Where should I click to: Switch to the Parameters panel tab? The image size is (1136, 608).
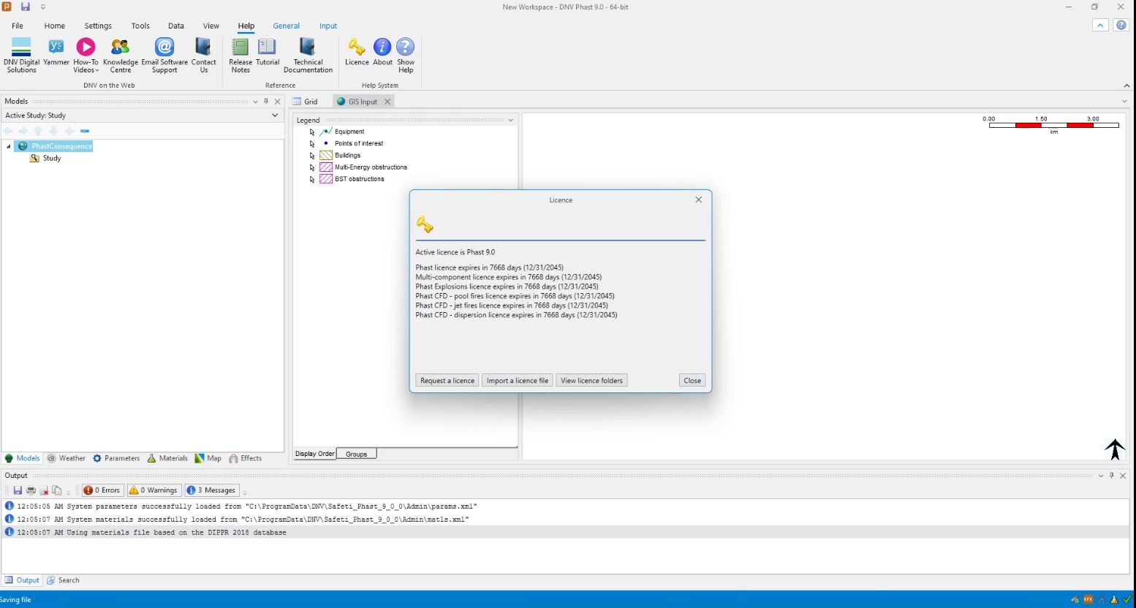click(116, 458)
